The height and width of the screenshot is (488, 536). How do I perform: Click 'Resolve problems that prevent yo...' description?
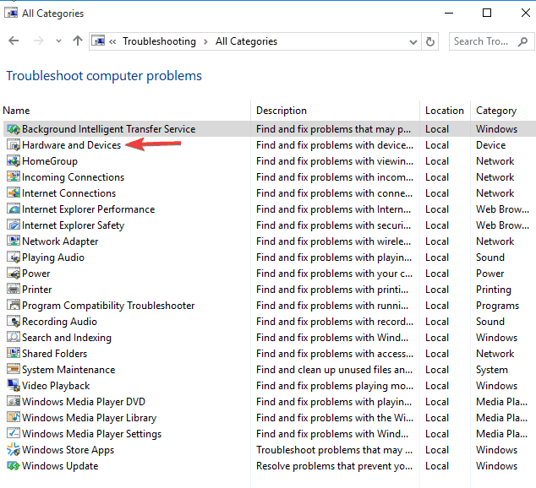coord(334,466)
